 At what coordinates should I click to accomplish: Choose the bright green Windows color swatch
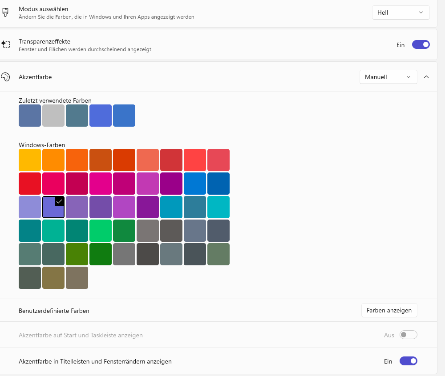coord(101,231)
